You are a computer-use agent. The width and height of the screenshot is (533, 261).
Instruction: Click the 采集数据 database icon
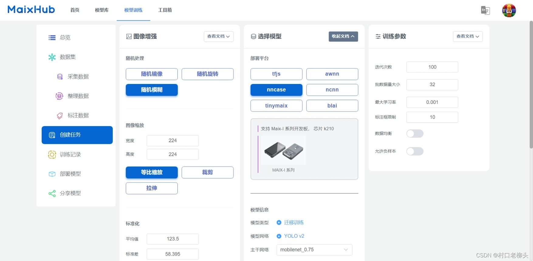coord(60,77)
